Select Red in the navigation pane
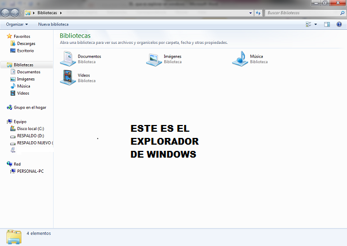 pos(17,164)
